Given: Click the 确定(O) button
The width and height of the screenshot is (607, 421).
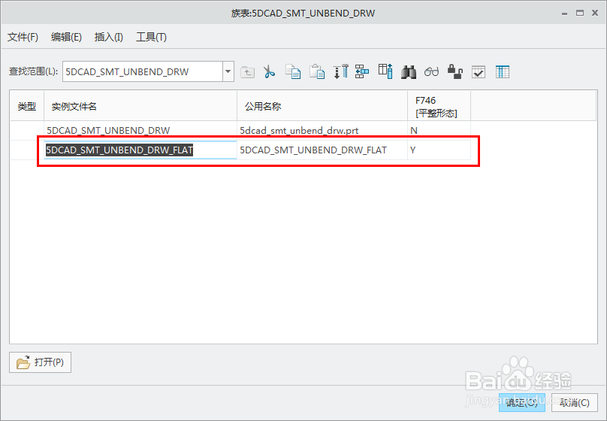Looking at the screenshot, I should tap(522, 403).
